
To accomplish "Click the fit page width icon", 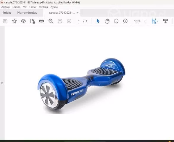I will coord(154,21).
